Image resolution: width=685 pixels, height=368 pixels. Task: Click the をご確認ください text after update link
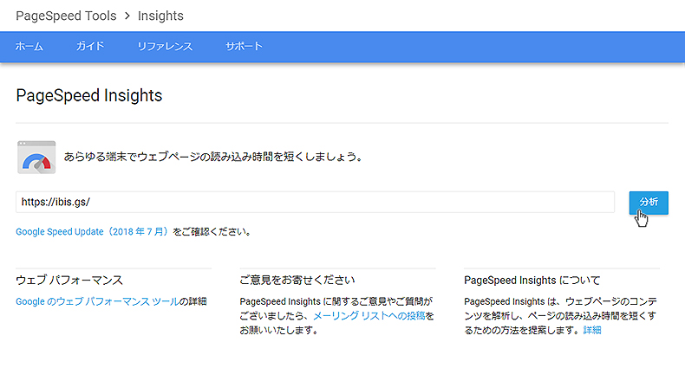click(x=212, y=231)
